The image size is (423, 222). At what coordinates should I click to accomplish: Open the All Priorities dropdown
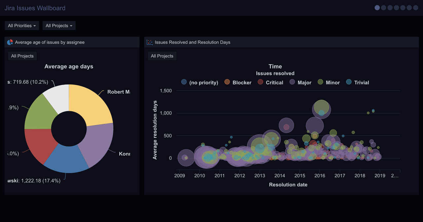22,26
